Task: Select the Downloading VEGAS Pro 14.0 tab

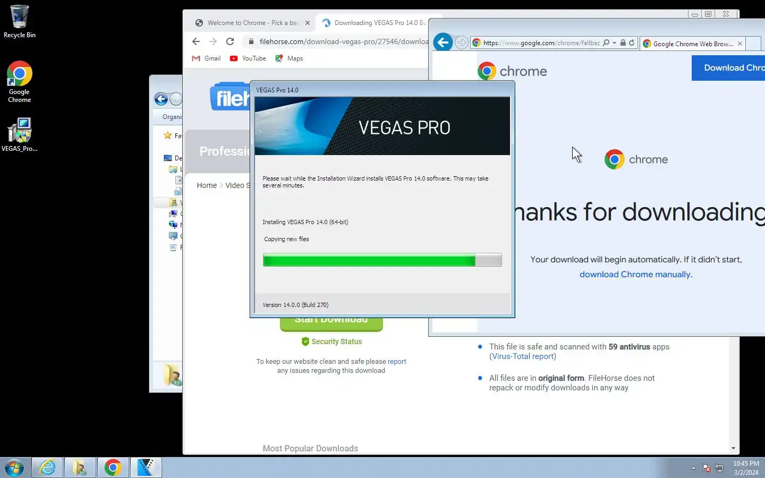Action: click(x=375, y=23)
